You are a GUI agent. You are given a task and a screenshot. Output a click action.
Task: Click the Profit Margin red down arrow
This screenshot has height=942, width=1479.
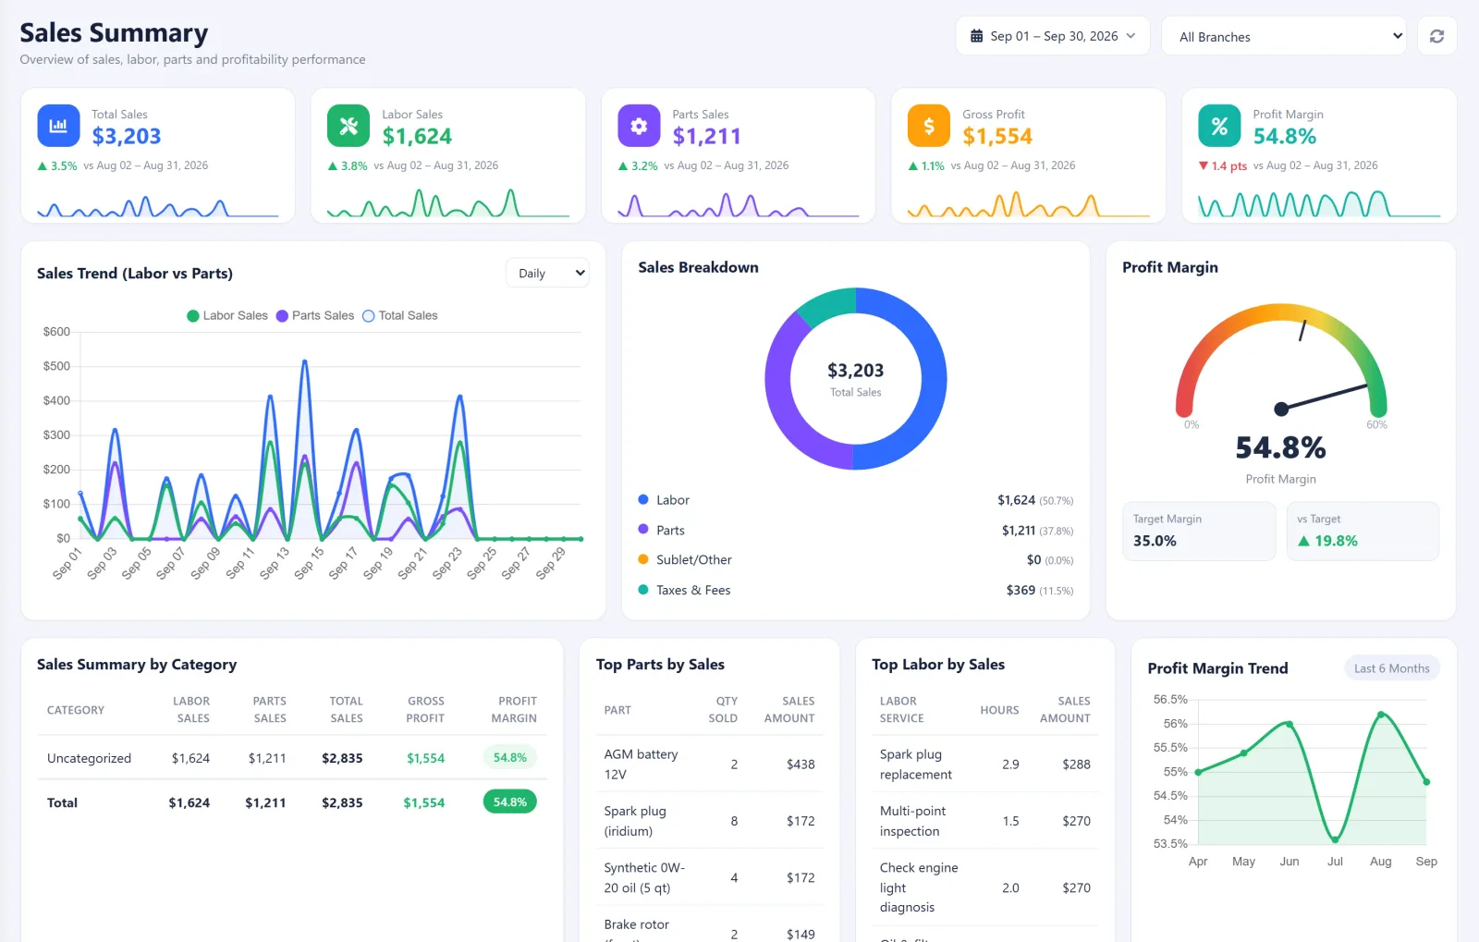1203,166
